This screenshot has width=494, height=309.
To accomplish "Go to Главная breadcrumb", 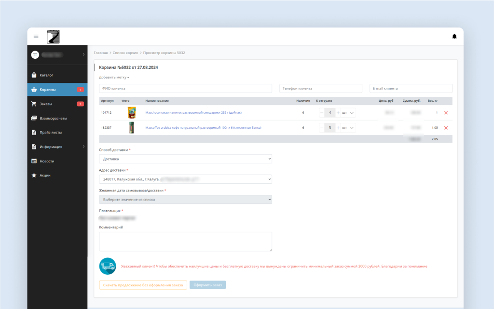I will 100,53.
